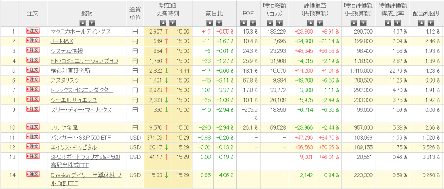444x189 pixels.
Task: Sort 時価総額 column ascending arrow
Action: tap(269, 22)
